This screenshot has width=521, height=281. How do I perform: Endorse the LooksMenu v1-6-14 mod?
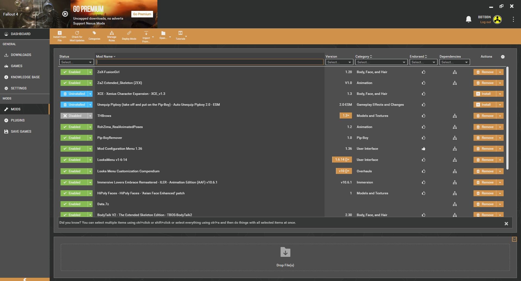[x=424, y=160]
